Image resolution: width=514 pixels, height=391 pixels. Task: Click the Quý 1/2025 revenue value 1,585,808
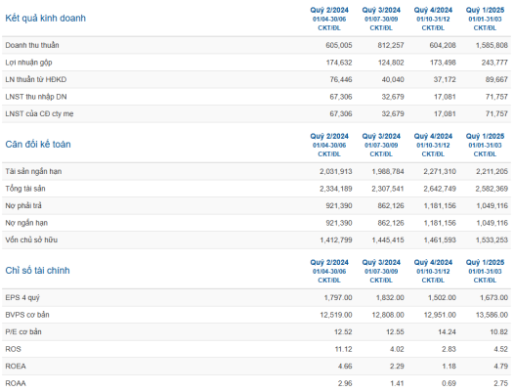[492, 45]
